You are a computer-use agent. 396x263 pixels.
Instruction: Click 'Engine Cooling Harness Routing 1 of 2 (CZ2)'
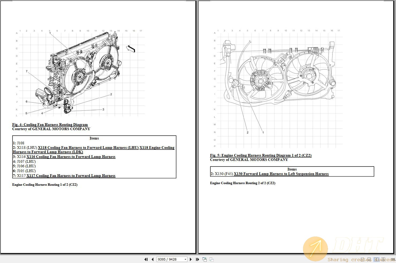pyautogui.click(x=45, y=185)
